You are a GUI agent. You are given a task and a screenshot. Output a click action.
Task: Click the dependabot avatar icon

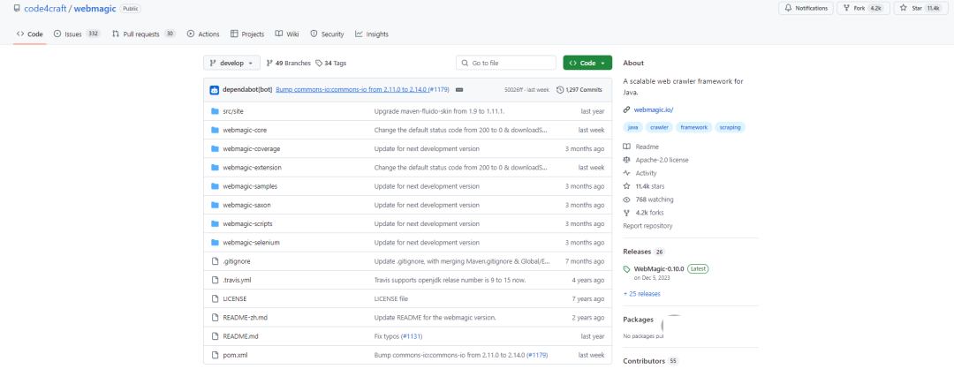click(215, 90)
